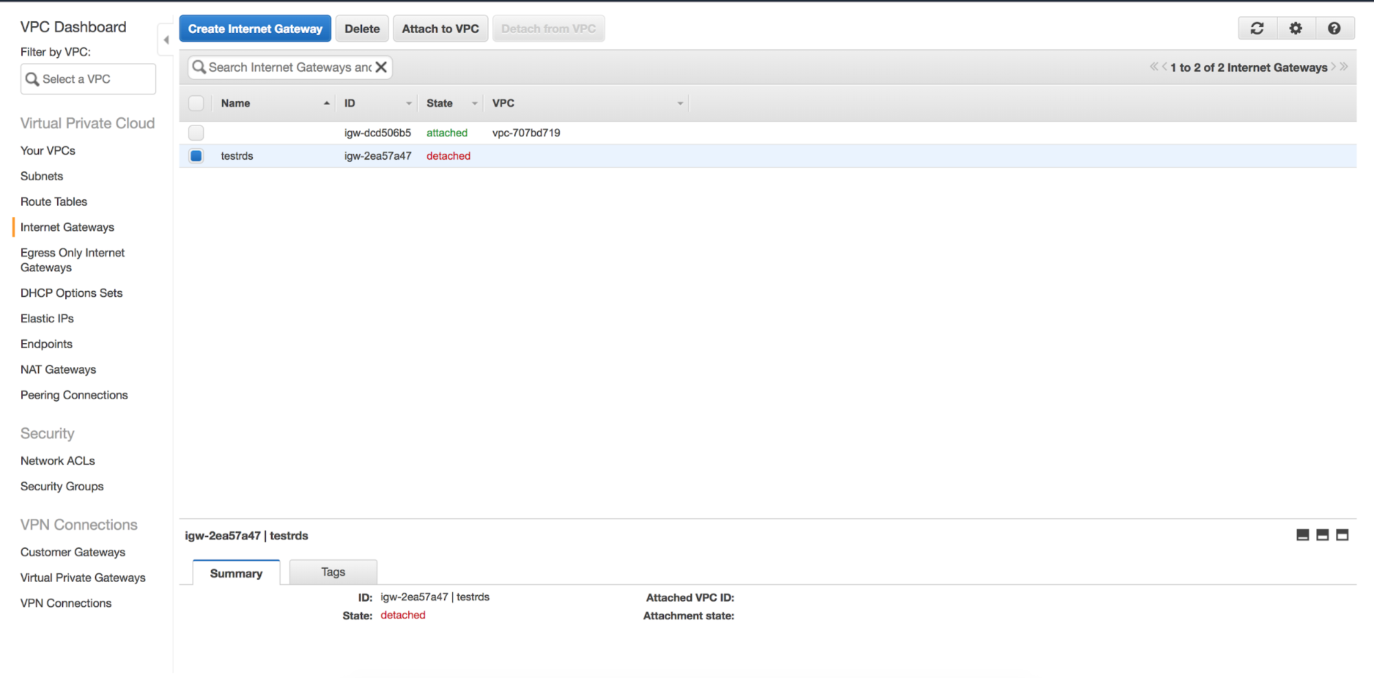Viewport: 1374px width, 678px height.
Task: Maximize the details pane using the rightmost layout icon
Action: click(x=1342, y=535)
